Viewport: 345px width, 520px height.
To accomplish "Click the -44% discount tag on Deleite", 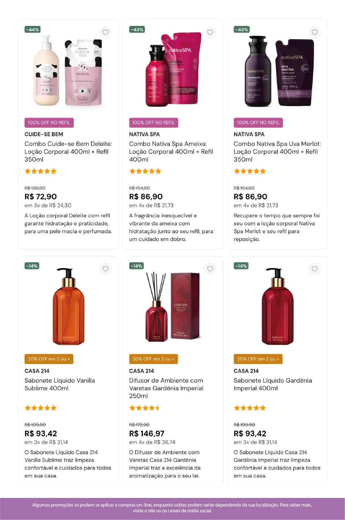I will [x=33, y=30].
